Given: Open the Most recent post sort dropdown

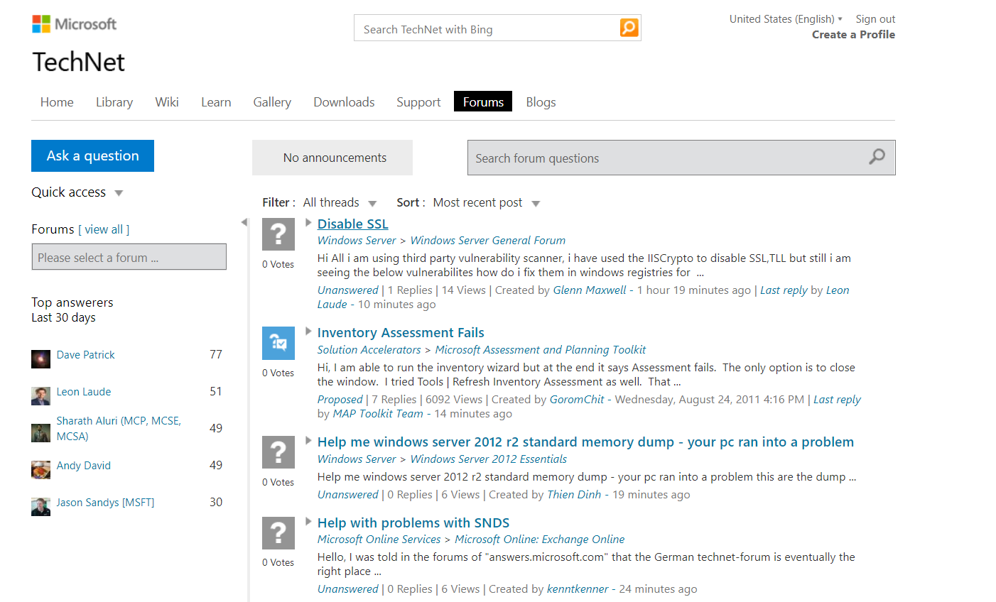Looking at the screenshot, I should click(487, 203).
